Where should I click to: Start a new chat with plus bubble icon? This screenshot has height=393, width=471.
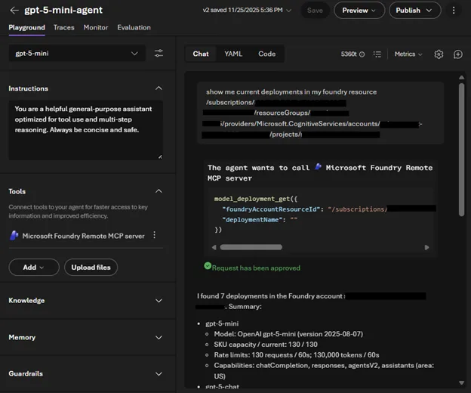(x=458, y=54)
